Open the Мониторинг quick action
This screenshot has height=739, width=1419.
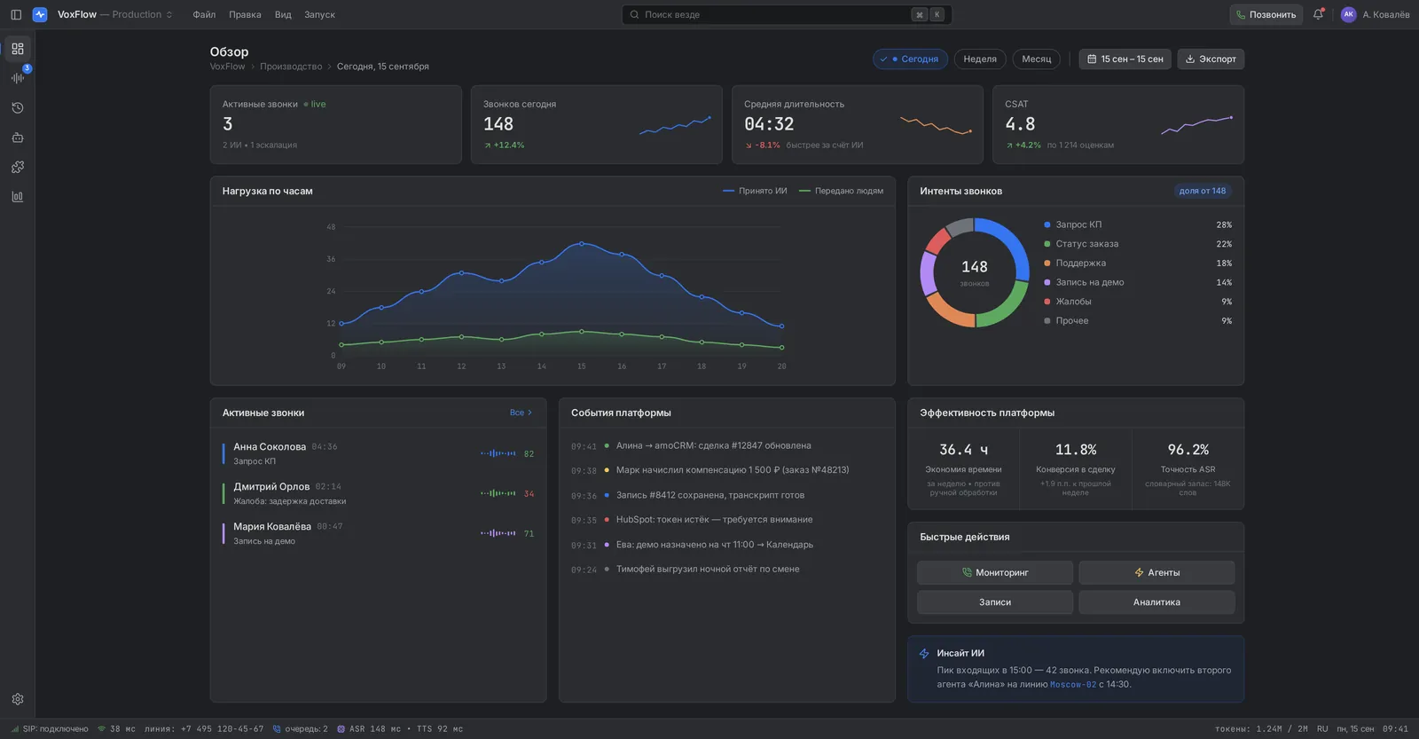[995, 572]
